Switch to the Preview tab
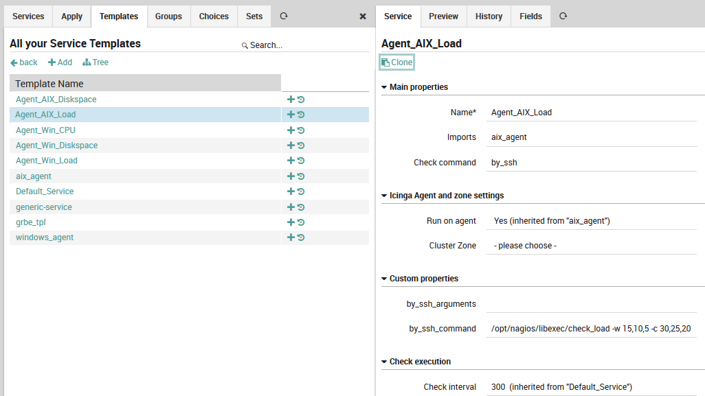This screenshot has width=705, height=396. tap(443, 16)
